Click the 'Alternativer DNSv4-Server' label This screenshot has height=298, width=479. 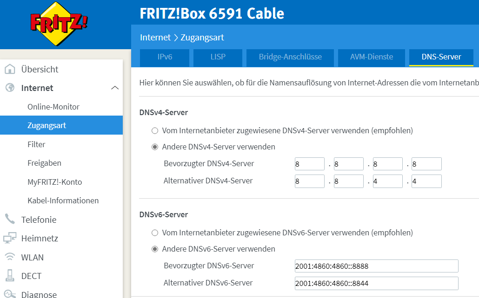point(208,181)
